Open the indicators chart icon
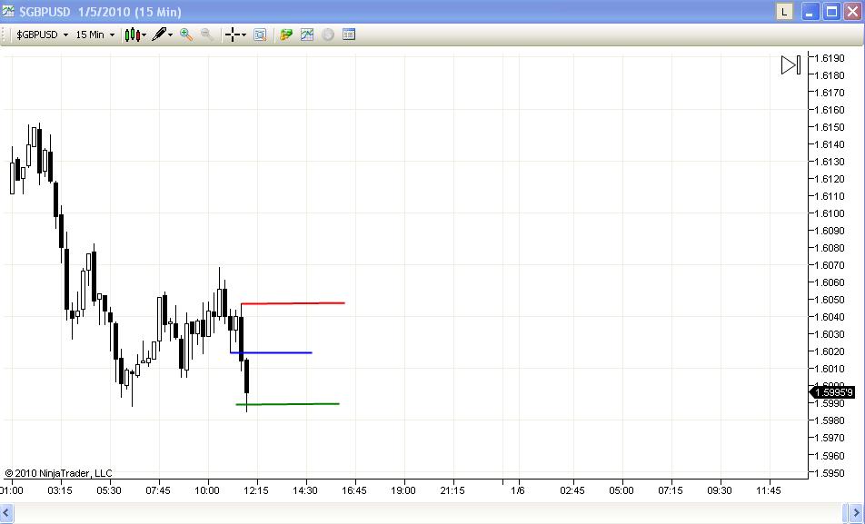The width and height of the screenshot is (865, 524). 307,35
